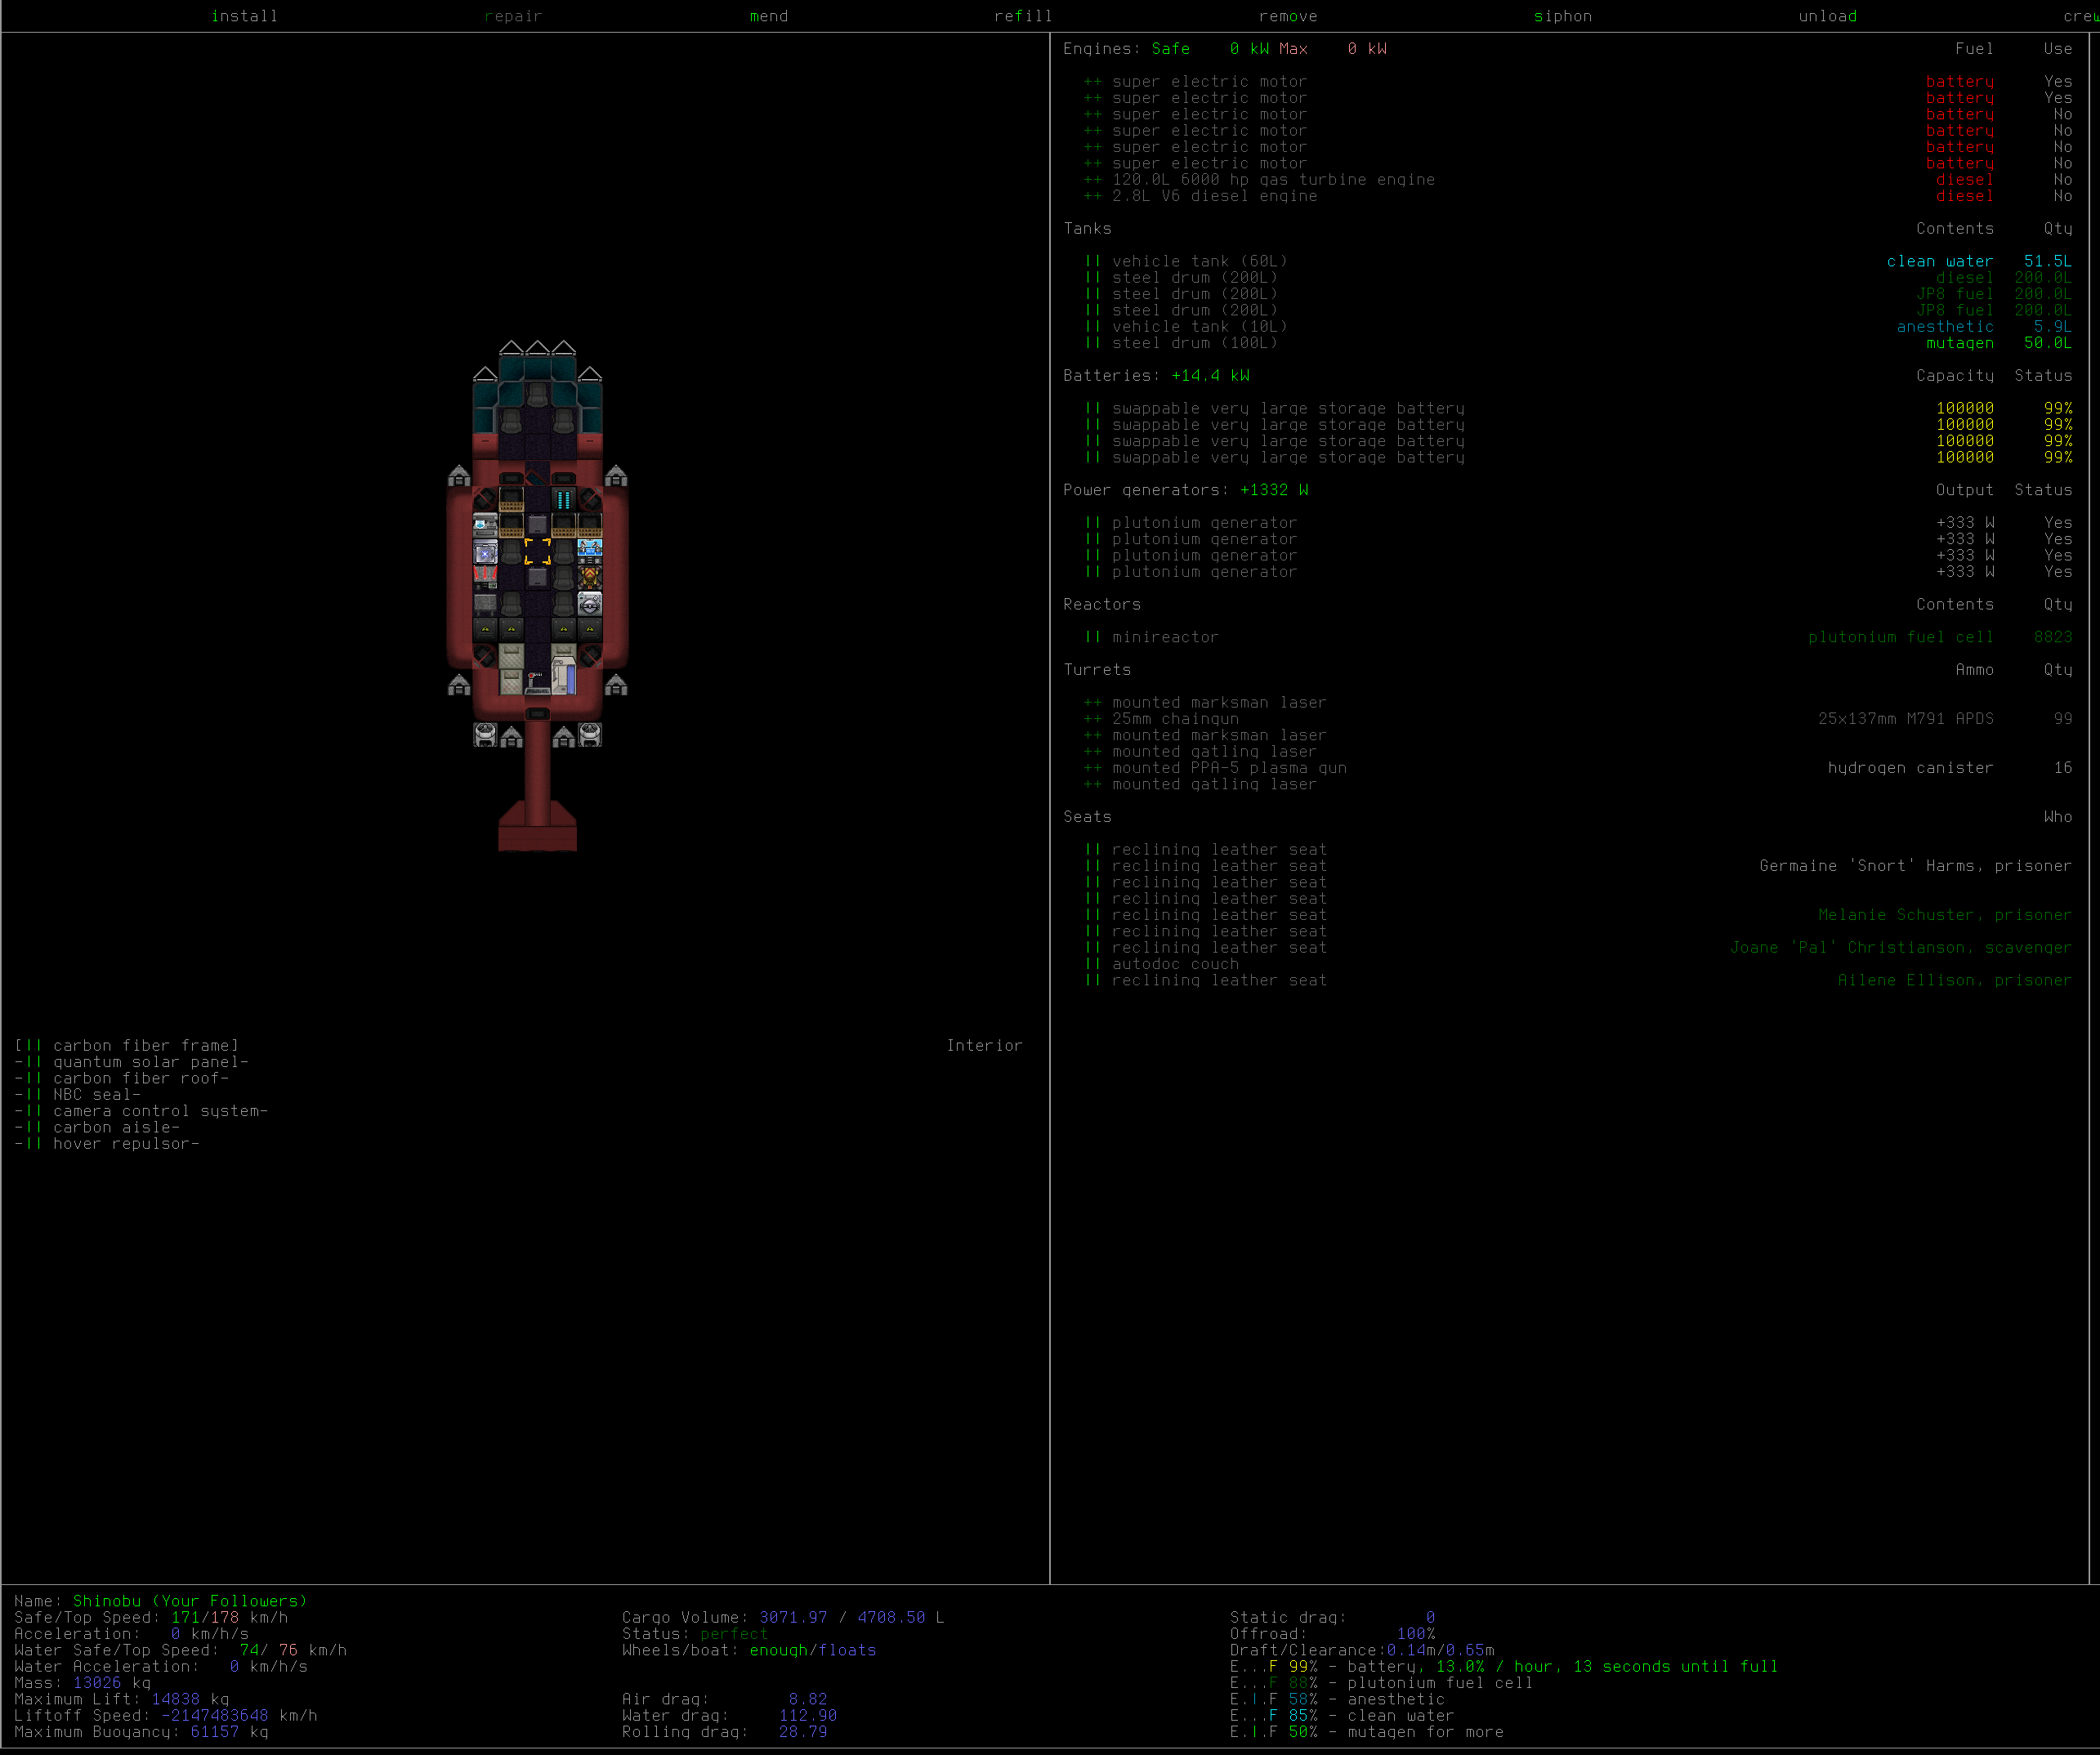Click the 120.0L 6000 hp gas turbine engine row
Image resolution: width=2100 pixels, height=1755 pixels.
click(1578, 180)
